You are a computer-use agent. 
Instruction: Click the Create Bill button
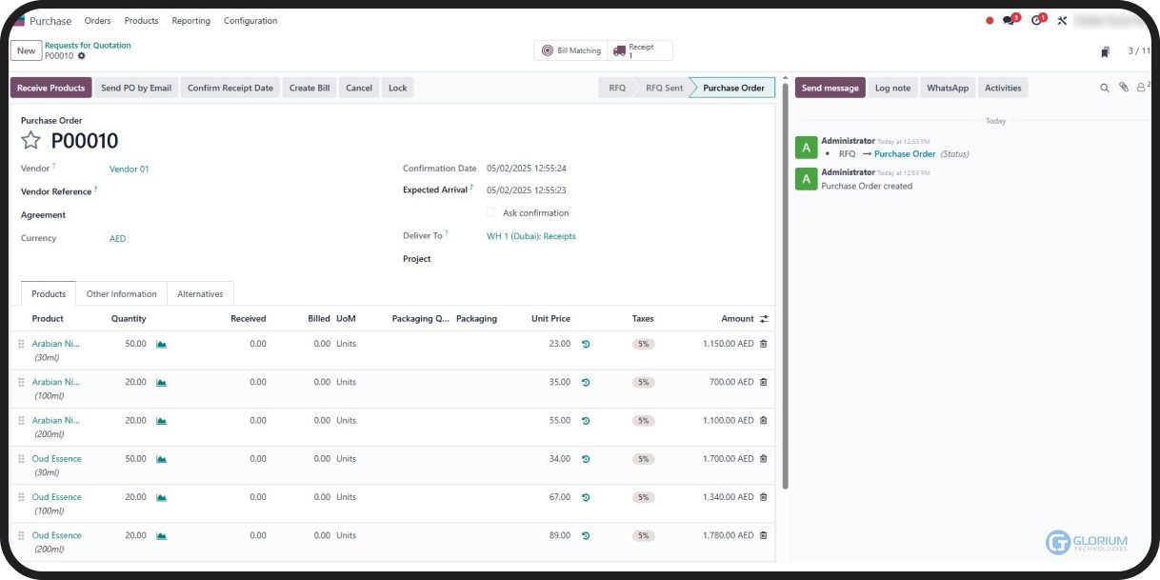tap(310, 88)
